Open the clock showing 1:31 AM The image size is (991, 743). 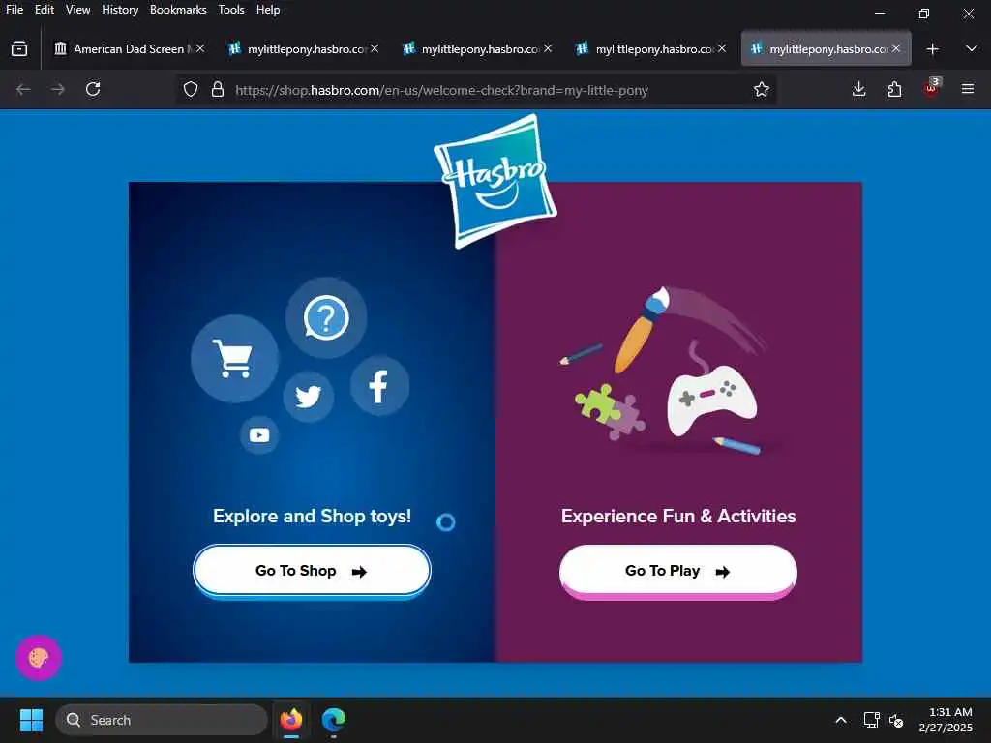pyautogui.click(x=946, y=720)
